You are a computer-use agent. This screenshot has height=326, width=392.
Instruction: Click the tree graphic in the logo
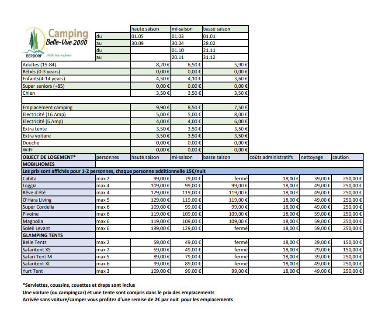(x=33, y=41)
